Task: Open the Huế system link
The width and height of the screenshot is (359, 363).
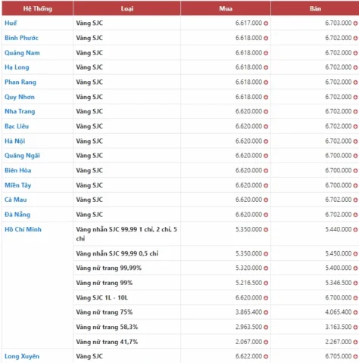Action: (11, 23)
